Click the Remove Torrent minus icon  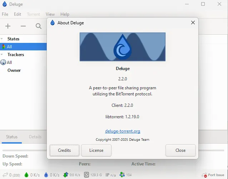click(x=23, y=26)
